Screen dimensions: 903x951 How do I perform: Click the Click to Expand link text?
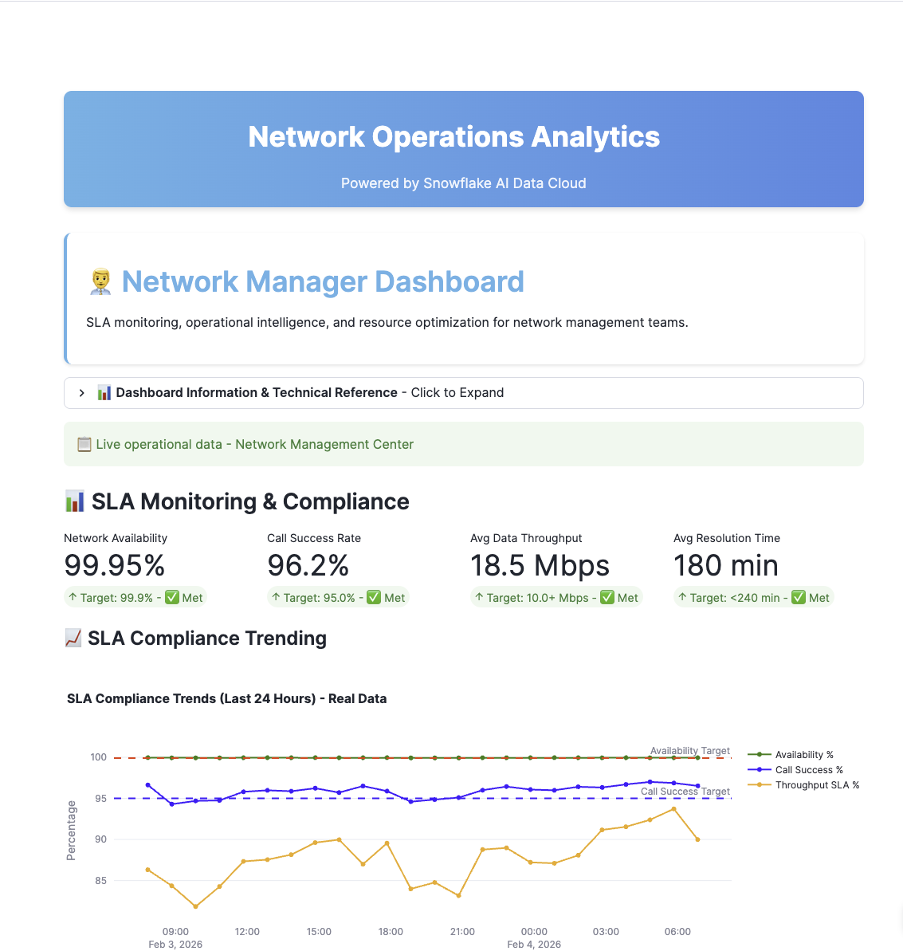[x=457, y=392]
